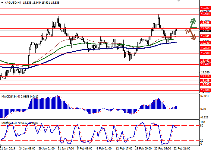Click the brown question mark symbol

(x=187, y=31)
